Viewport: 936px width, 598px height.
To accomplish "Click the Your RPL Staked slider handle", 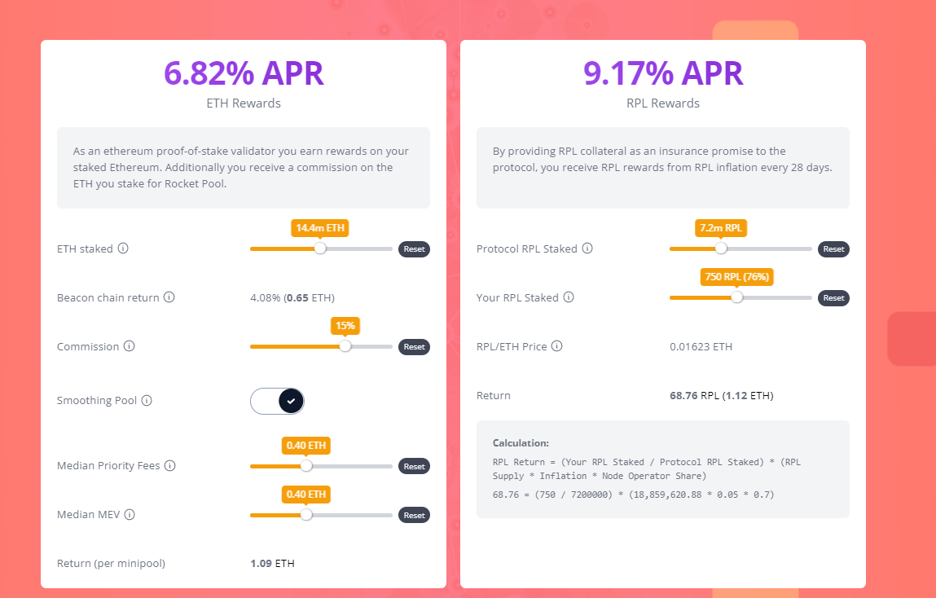I will 736,297.
